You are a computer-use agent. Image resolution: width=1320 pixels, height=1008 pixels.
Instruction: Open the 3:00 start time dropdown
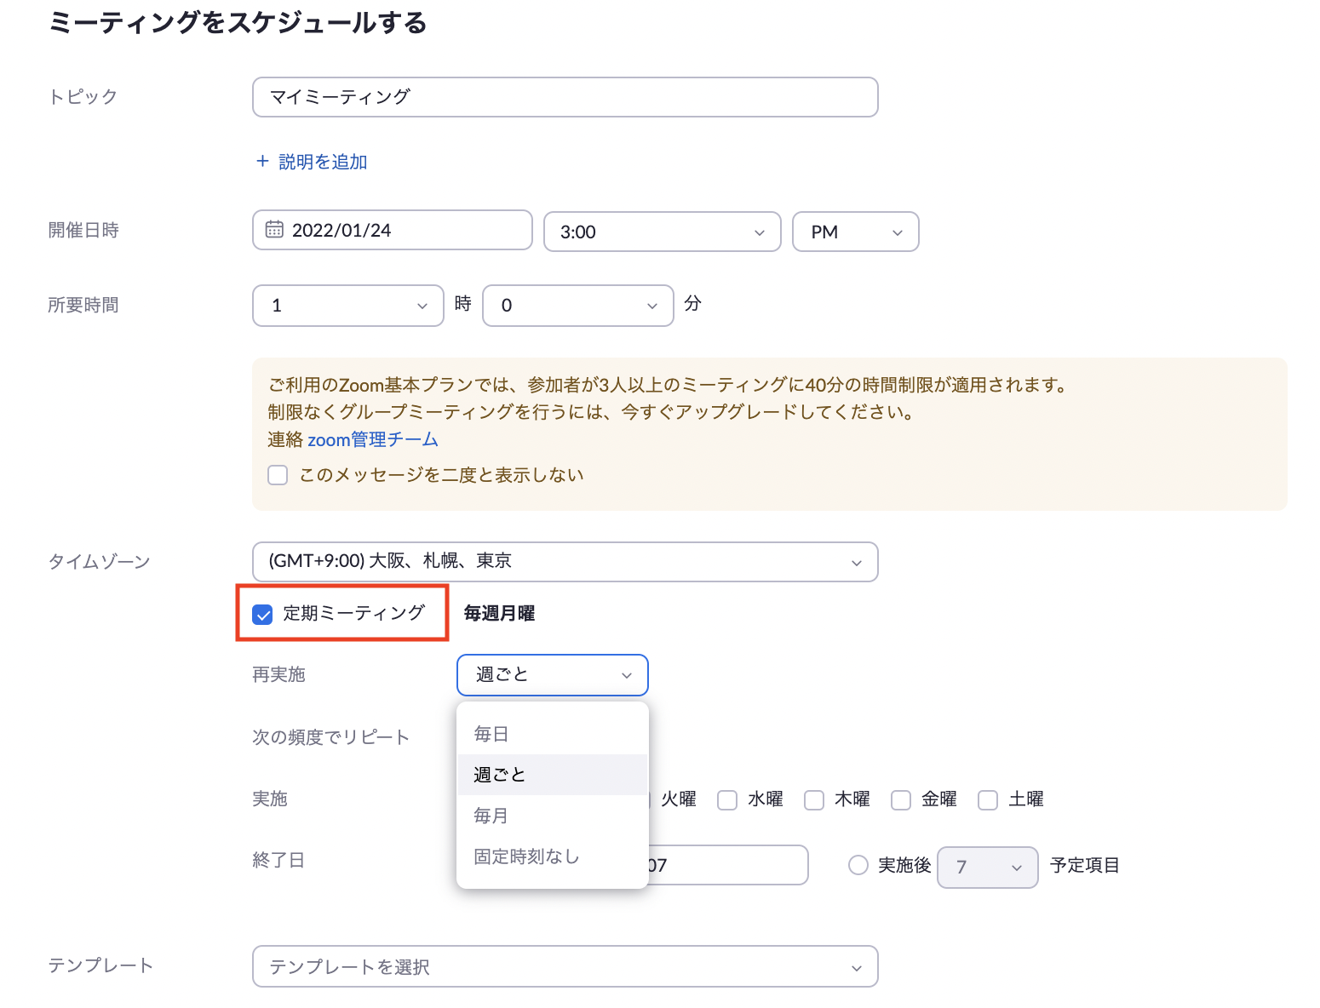(662, 232)
